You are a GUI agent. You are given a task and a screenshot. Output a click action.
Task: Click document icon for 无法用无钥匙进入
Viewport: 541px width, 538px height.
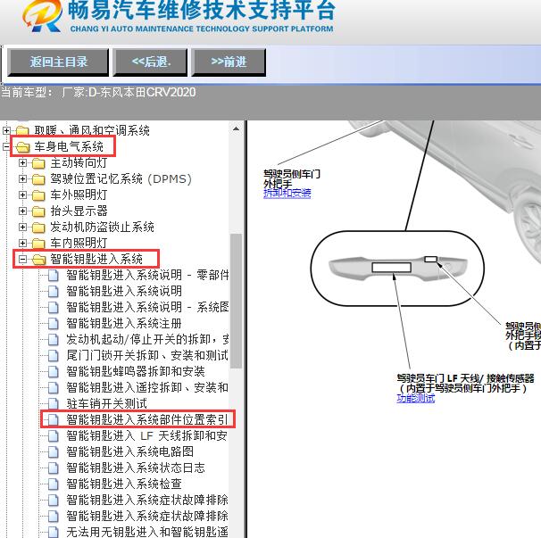(54, 532)
